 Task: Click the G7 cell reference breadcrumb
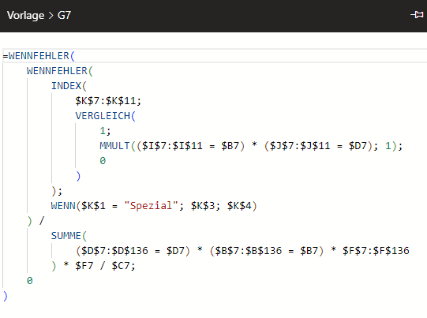point(64,15)
